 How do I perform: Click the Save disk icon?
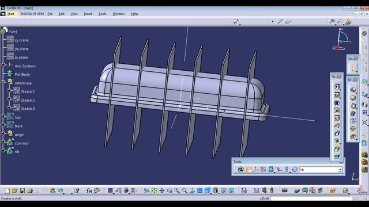tap(22, 191)
